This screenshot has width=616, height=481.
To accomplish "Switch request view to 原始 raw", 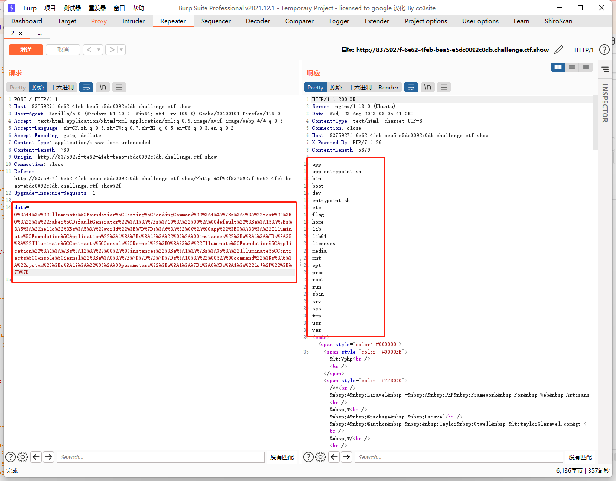I will [x=38, y=87].
